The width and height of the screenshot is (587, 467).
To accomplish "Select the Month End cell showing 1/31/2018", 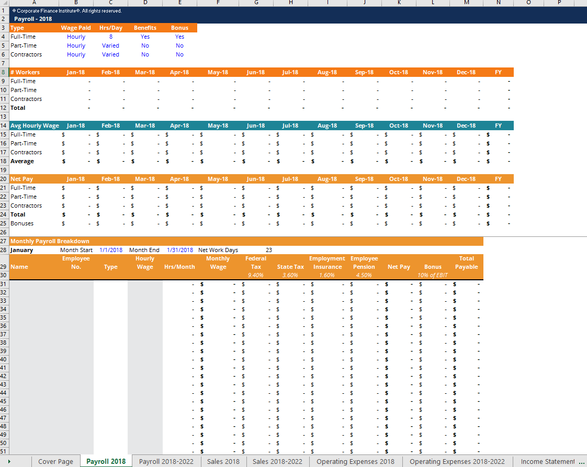I will coord(179,249).
